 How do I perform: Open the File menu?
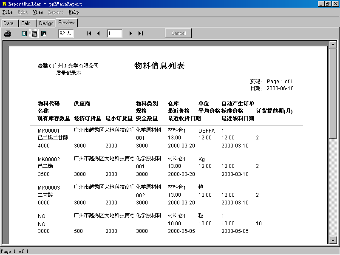pyautogui.click(x=7, y=12)
